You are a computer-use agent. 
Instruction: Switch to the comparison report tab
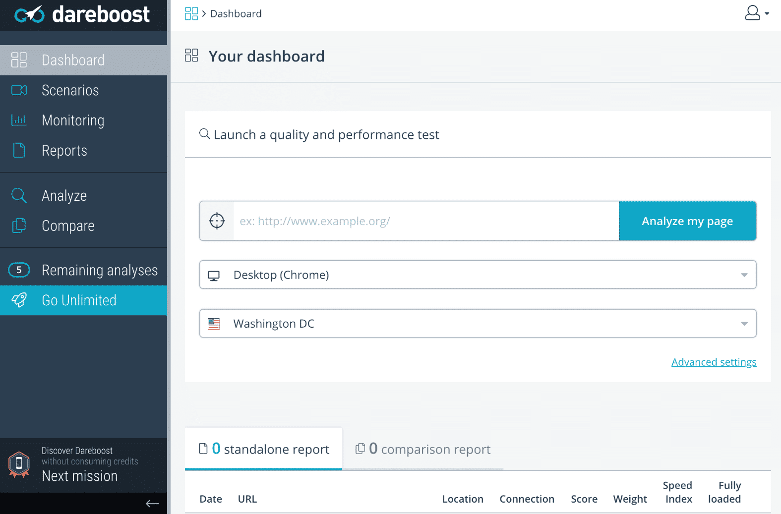(x=423, y=449)
